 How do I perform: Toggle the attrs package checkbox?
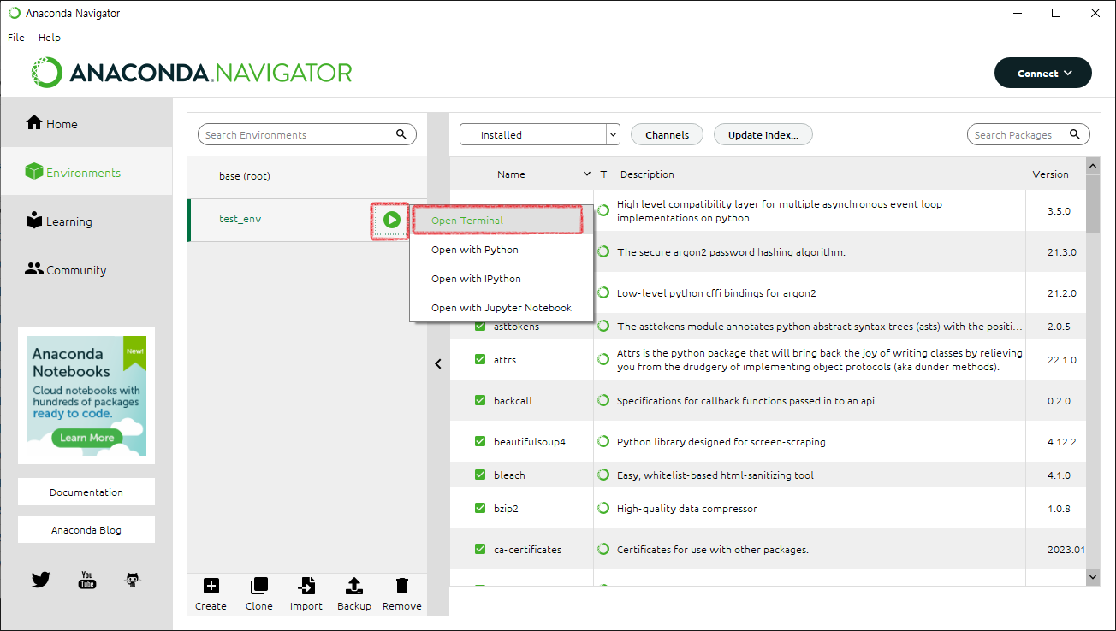[x=480, y=360]
